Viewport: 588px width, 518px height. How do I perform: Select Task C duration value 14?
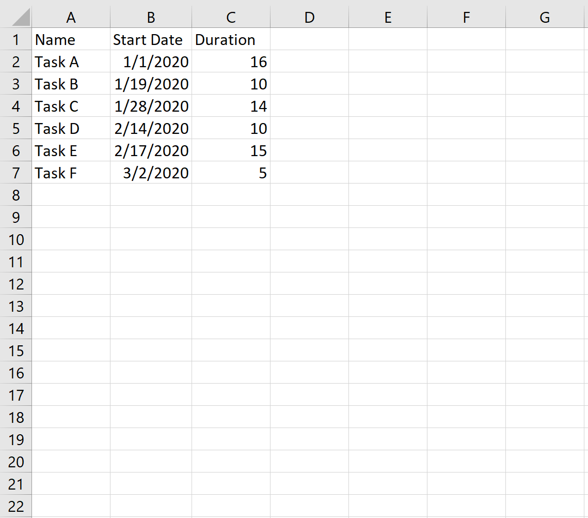pos(231,106)
